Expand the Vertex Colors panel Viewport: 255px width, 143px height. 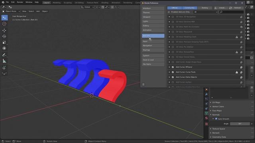pyautogui.click(x=218, y=107)
